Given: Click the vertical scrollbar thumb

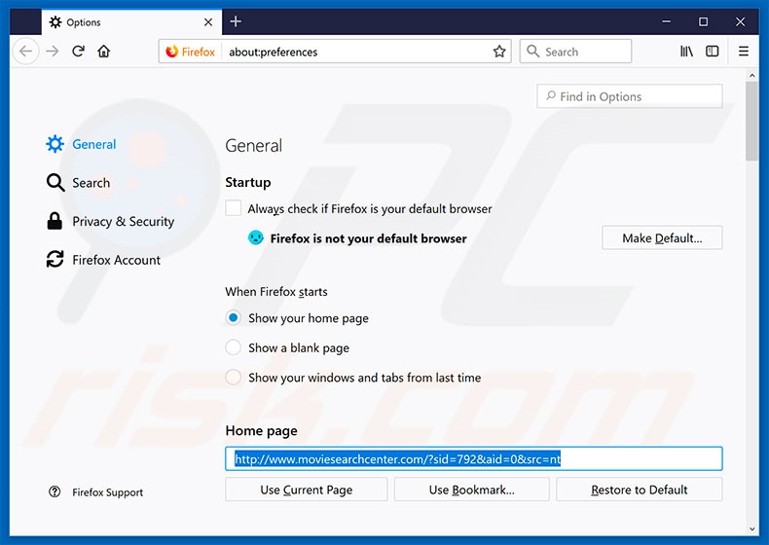Looking at the screenshot, I should click(751, 121).
